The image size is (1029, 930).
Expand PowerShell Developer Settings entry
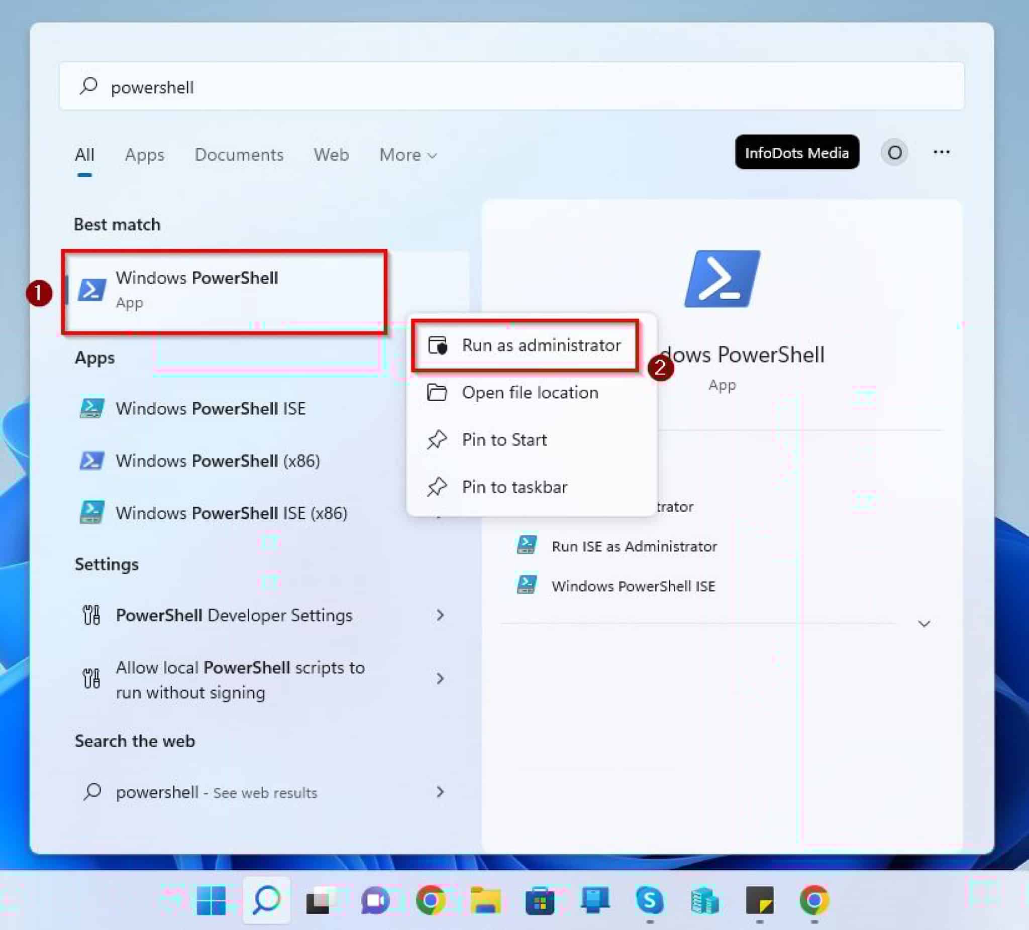click(234, 615)
